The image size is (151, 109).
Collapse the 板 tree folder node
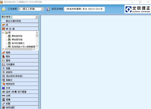3,33
